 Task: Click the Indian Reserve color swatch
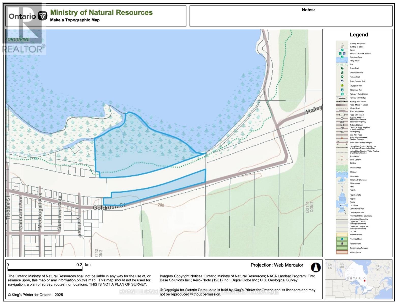(342, 235)
